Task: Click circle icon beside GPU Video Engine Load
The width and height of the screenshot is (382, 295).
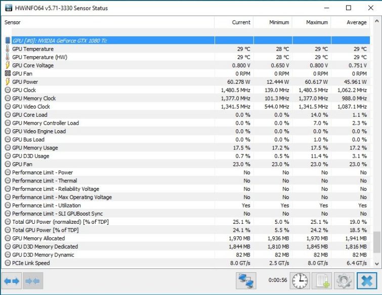Action: pos(8,131)
